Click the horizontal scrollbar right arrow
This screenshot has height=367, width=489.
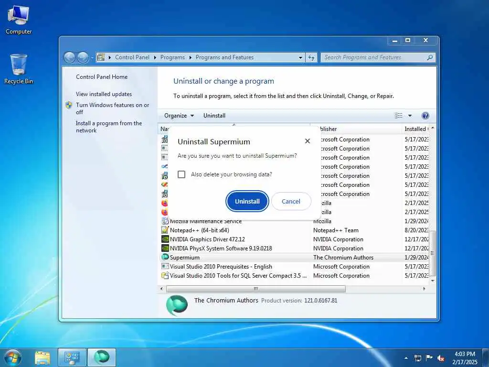pos(424,289)
